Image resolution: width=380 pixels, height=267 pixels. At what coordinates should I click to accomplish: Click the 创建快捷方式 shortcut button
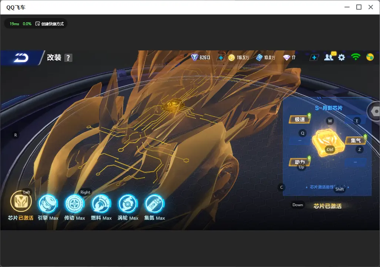50,24
